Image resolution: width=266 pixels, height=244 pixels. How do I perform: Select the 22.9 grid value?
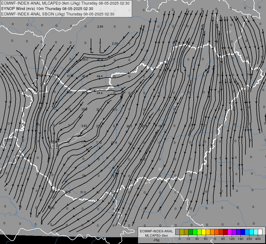(55, 75)
